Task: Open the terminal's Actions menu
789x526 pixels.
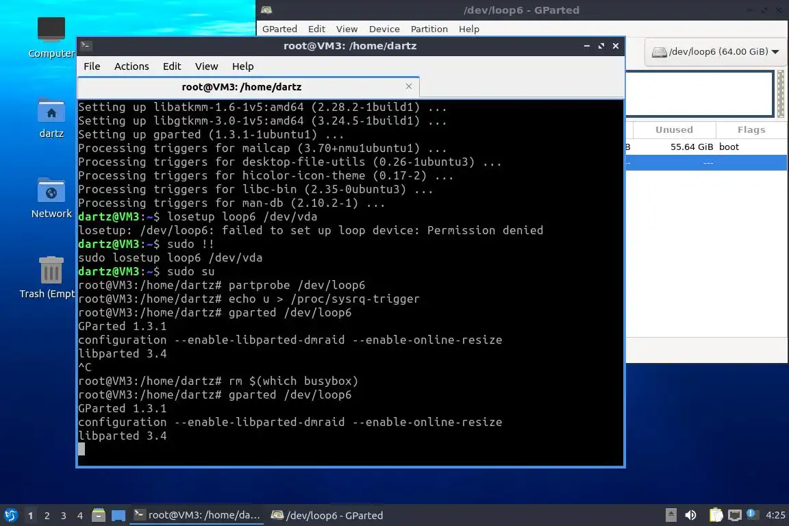Action: 131,66
